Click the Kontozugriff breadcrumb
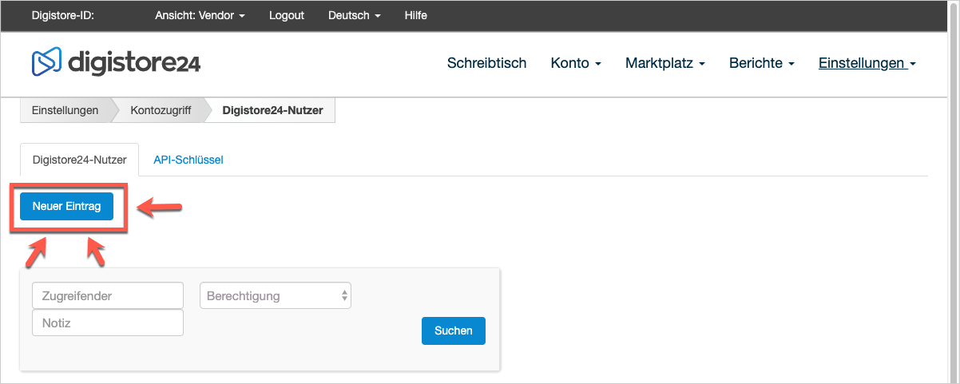Image resolution: width=960 pixels, height=384 pixels. click(x=161, y=111)
